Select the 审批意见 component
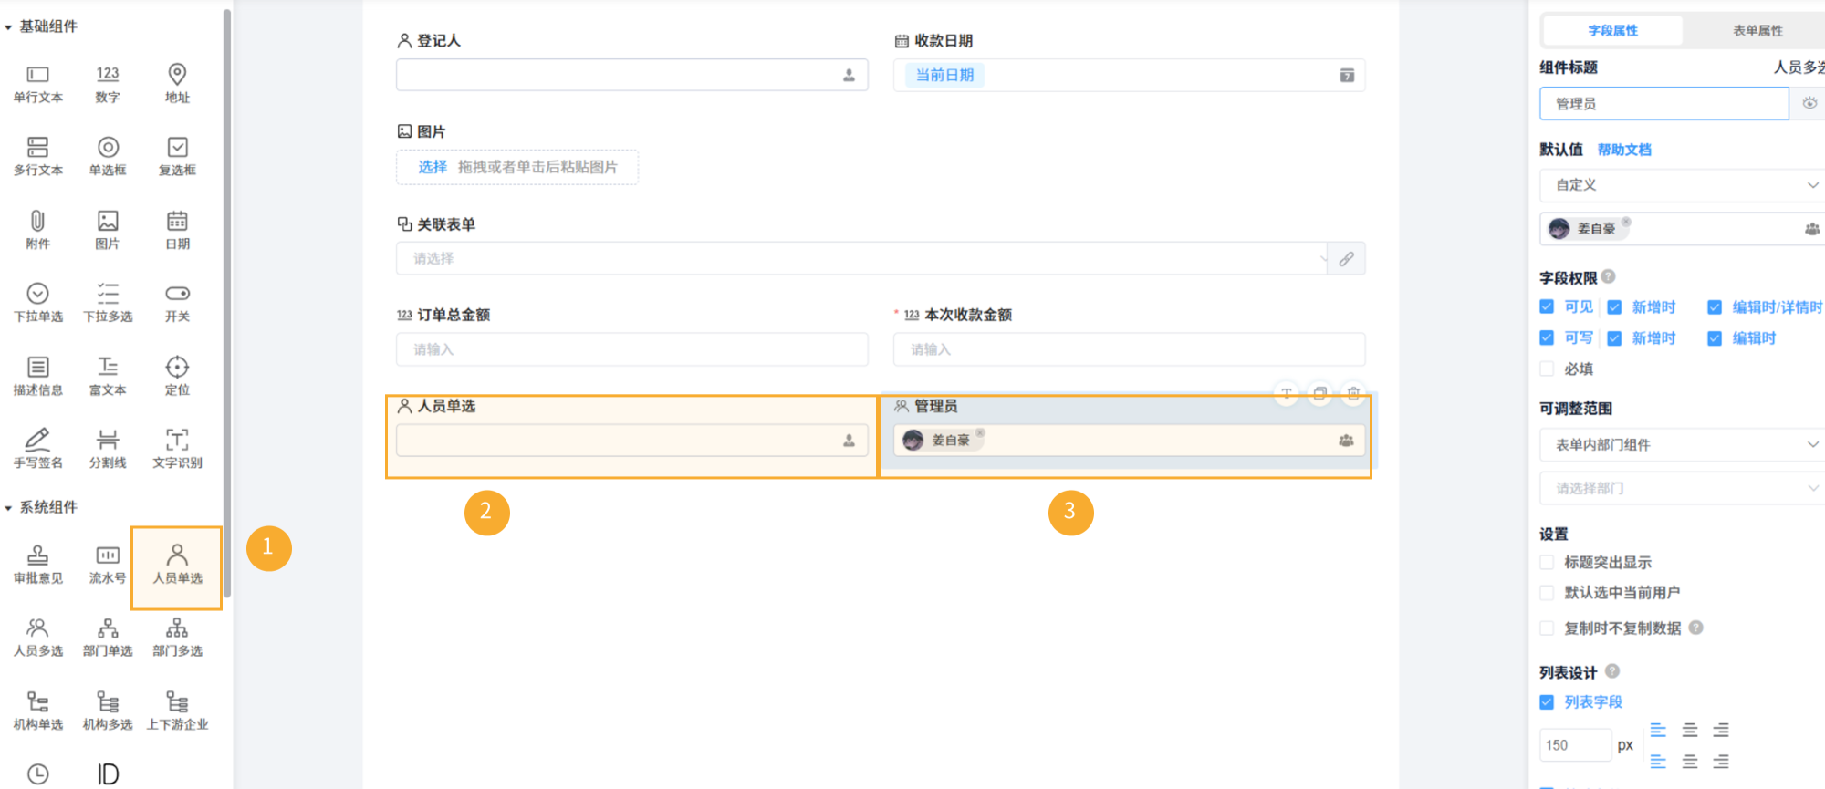Screen dimensions: 1825x789 coord(37,566)
